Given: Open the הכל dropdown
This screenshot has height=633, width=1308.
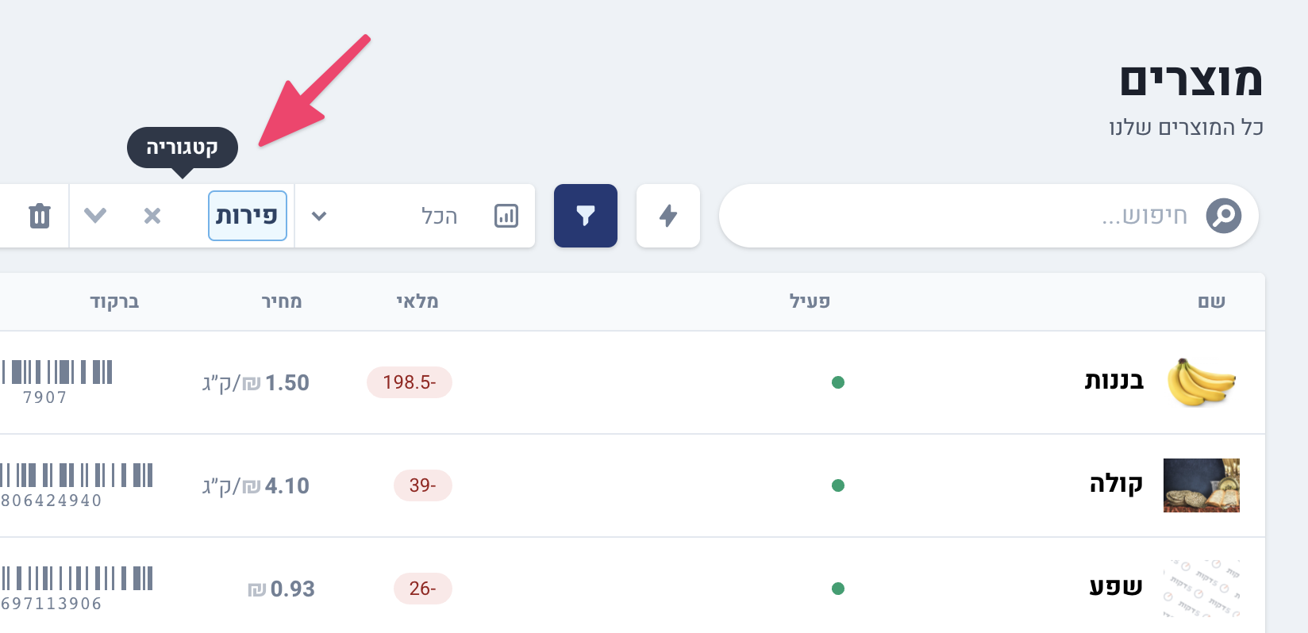Looking at the screenshot, I should pos(319,216).
